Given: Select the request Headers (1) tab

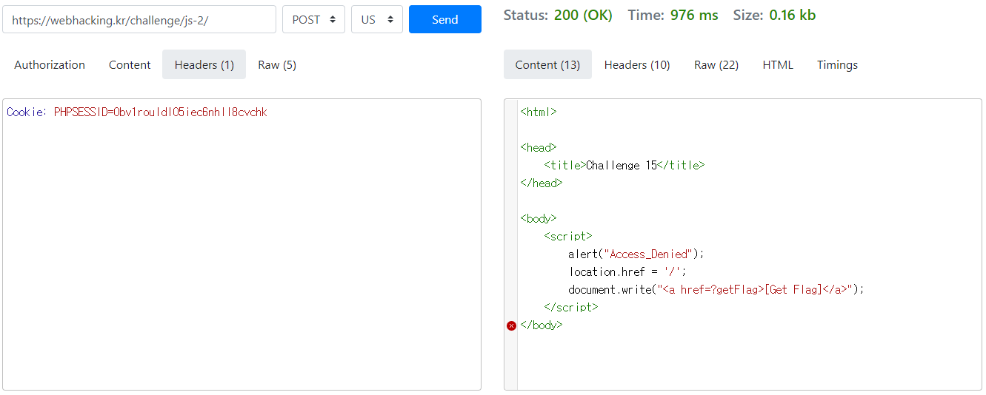Looking at the screenshot, I should (x=204, y=65).
